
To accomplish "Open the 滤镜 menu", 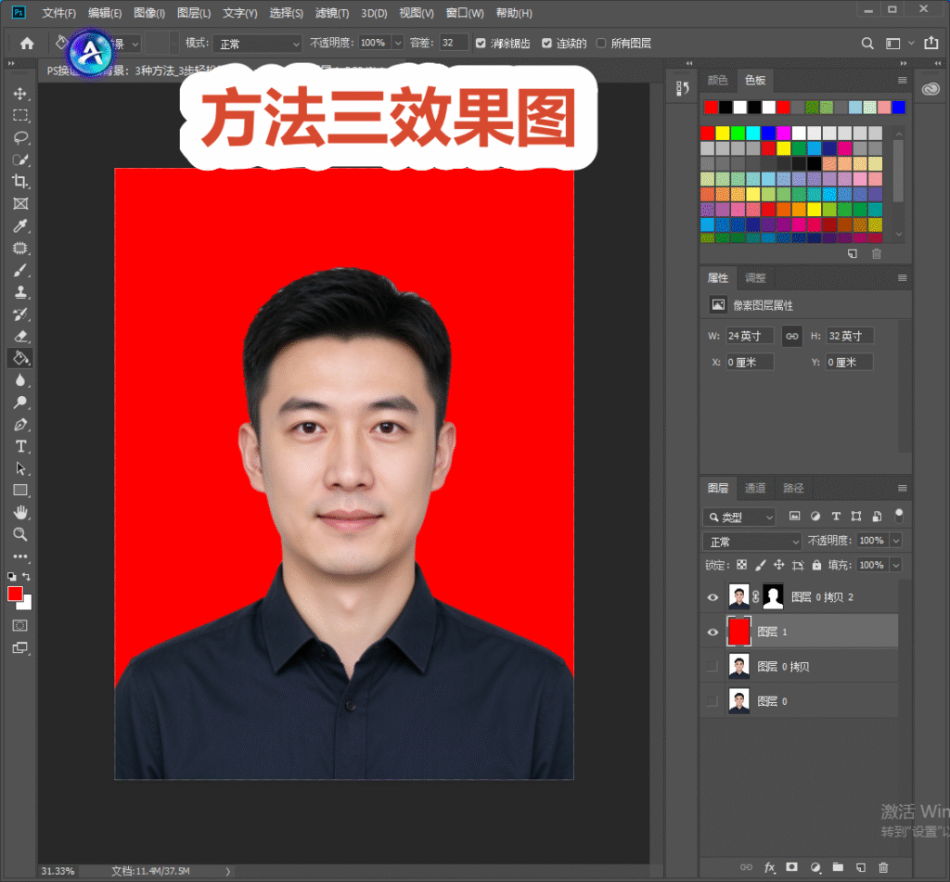I will 332,13.
